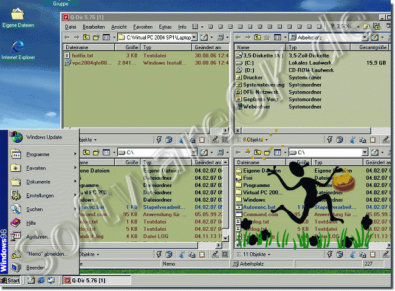Click the lightning icon in the top-left status bar
395x291 pixels.
159,140
